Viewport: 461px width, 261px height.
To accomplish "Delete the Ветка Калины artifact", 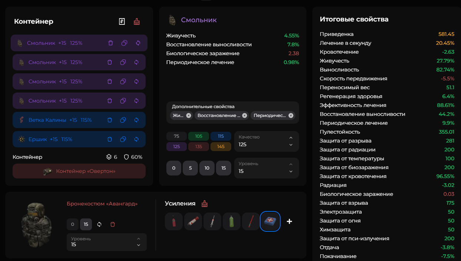I will coord(110,120).
